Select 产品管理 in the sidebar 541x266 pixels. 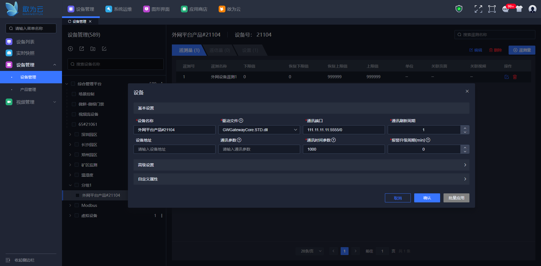(x=28, y=90)
